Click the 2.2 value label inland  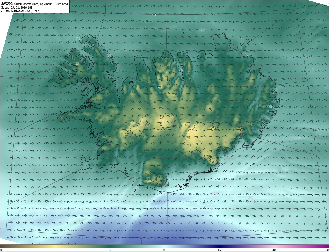point(160,87)
